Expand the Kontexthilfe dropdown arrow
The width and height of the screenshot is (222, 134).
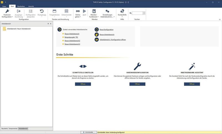(122, 17)
